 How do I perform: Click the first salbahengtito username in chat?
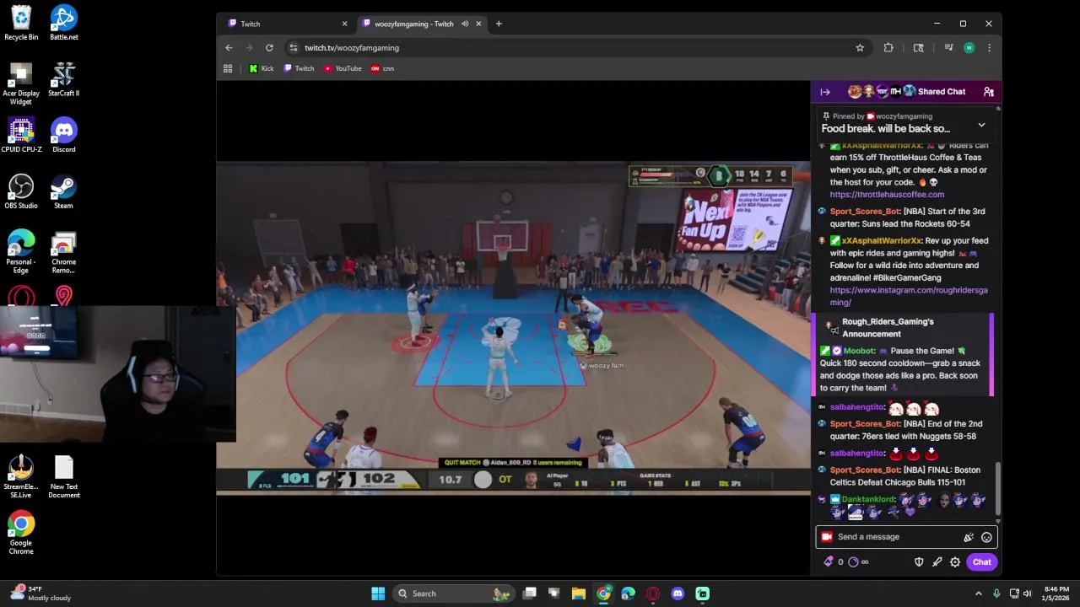(x=856, y=408)
